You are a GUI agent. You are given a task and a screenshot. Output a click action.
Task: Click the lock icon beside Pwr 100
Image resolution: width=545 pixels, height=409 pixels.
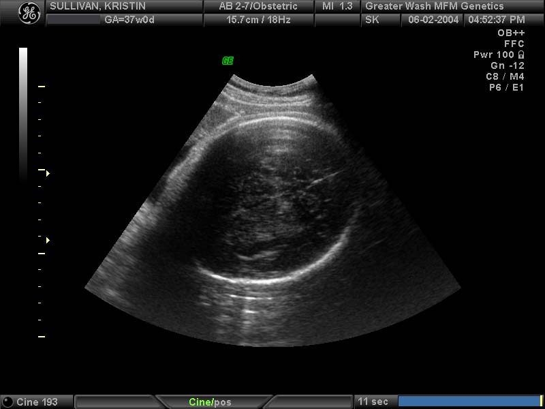point(521,55)
